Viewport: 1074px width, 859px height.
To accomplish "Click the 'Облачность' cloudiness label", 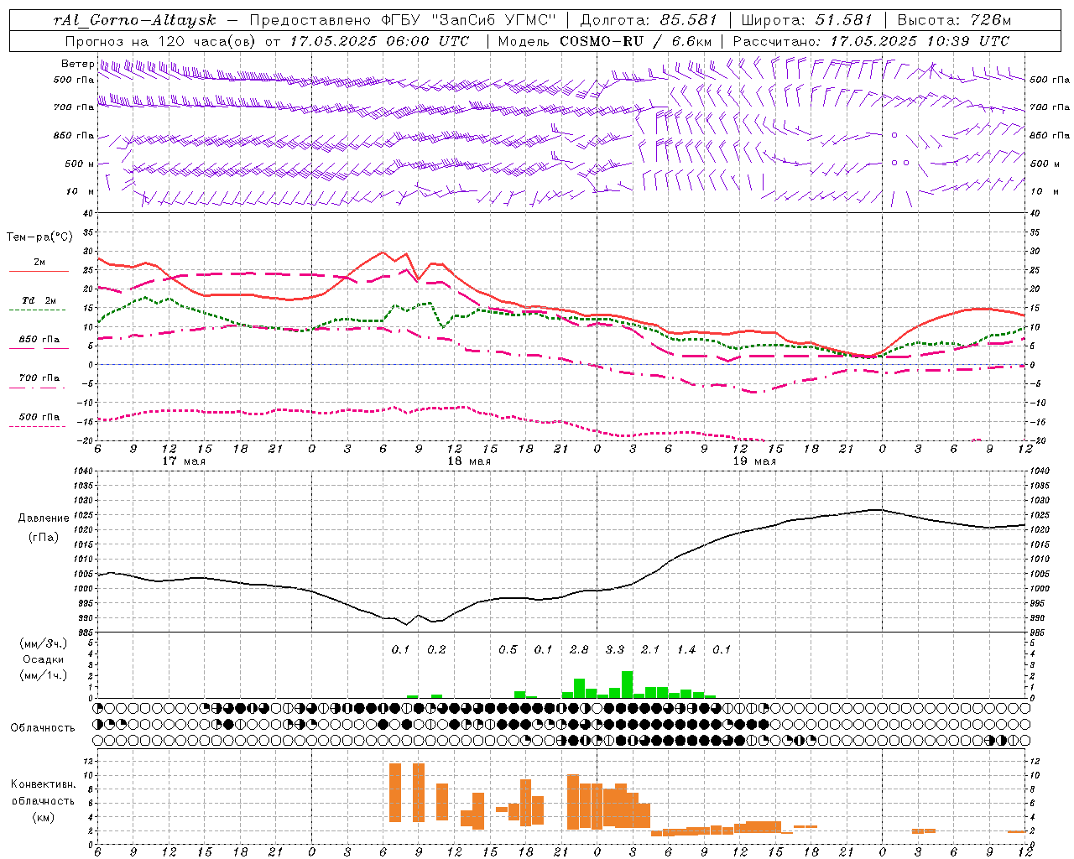I will (x=43, y=728).
